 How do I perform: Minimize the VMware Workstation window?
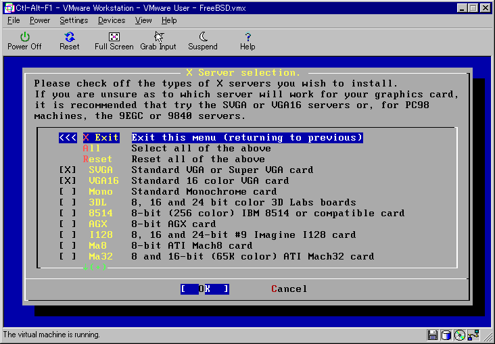[462, 8]
